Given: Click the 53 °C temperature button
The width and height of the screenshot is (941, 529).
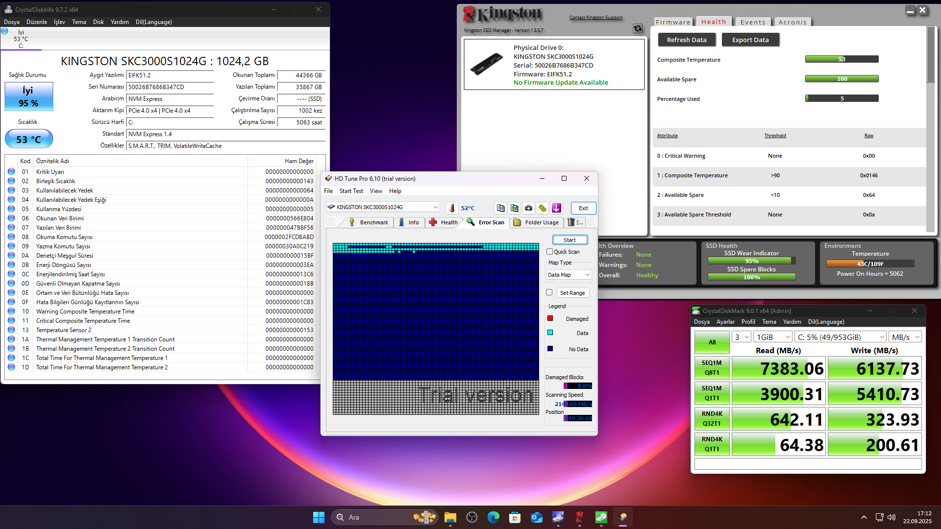Looking at the screenshot, I should (28, 139).
